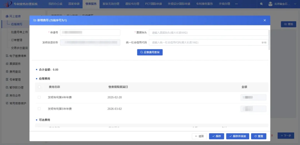Viewport: 300px width, 145px height.
Task: Check the 发明专利第4年年费 checkbox
Action: click(x=39, y=97)
